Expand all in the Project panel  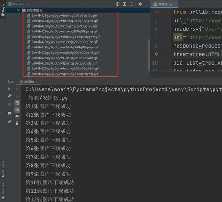click(x=125, y=4)
